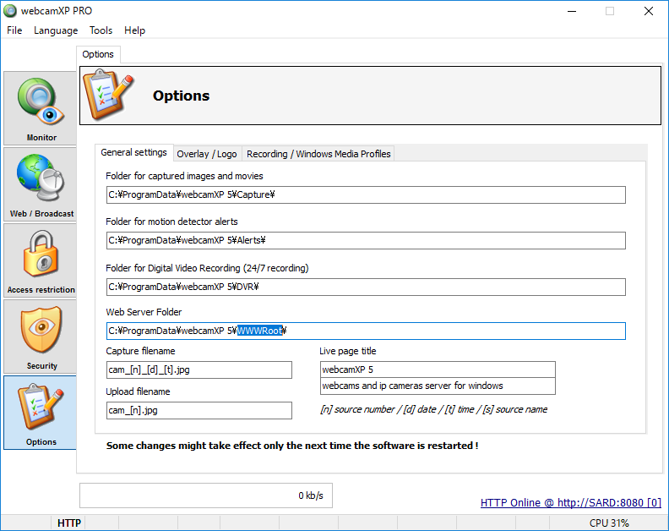Open Access restriction padlock icon
669x531 pixels.
40,260
